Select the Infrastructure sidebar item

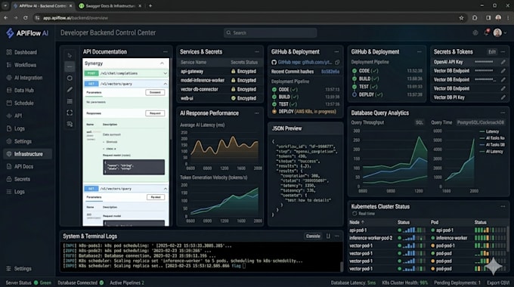pos(27,154)
